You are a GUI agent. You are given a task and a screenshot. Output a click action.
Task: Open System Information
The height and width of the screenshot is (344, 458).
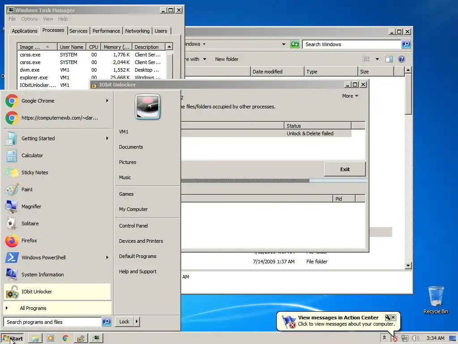tap(57, 275)
